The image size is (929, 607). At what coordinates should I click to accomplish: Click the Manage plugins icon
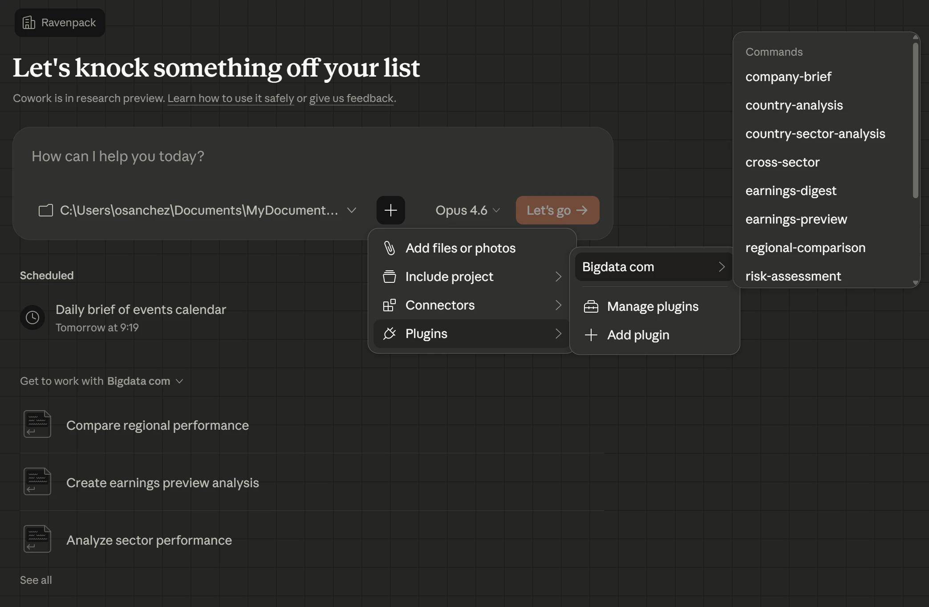coord(591,306)
